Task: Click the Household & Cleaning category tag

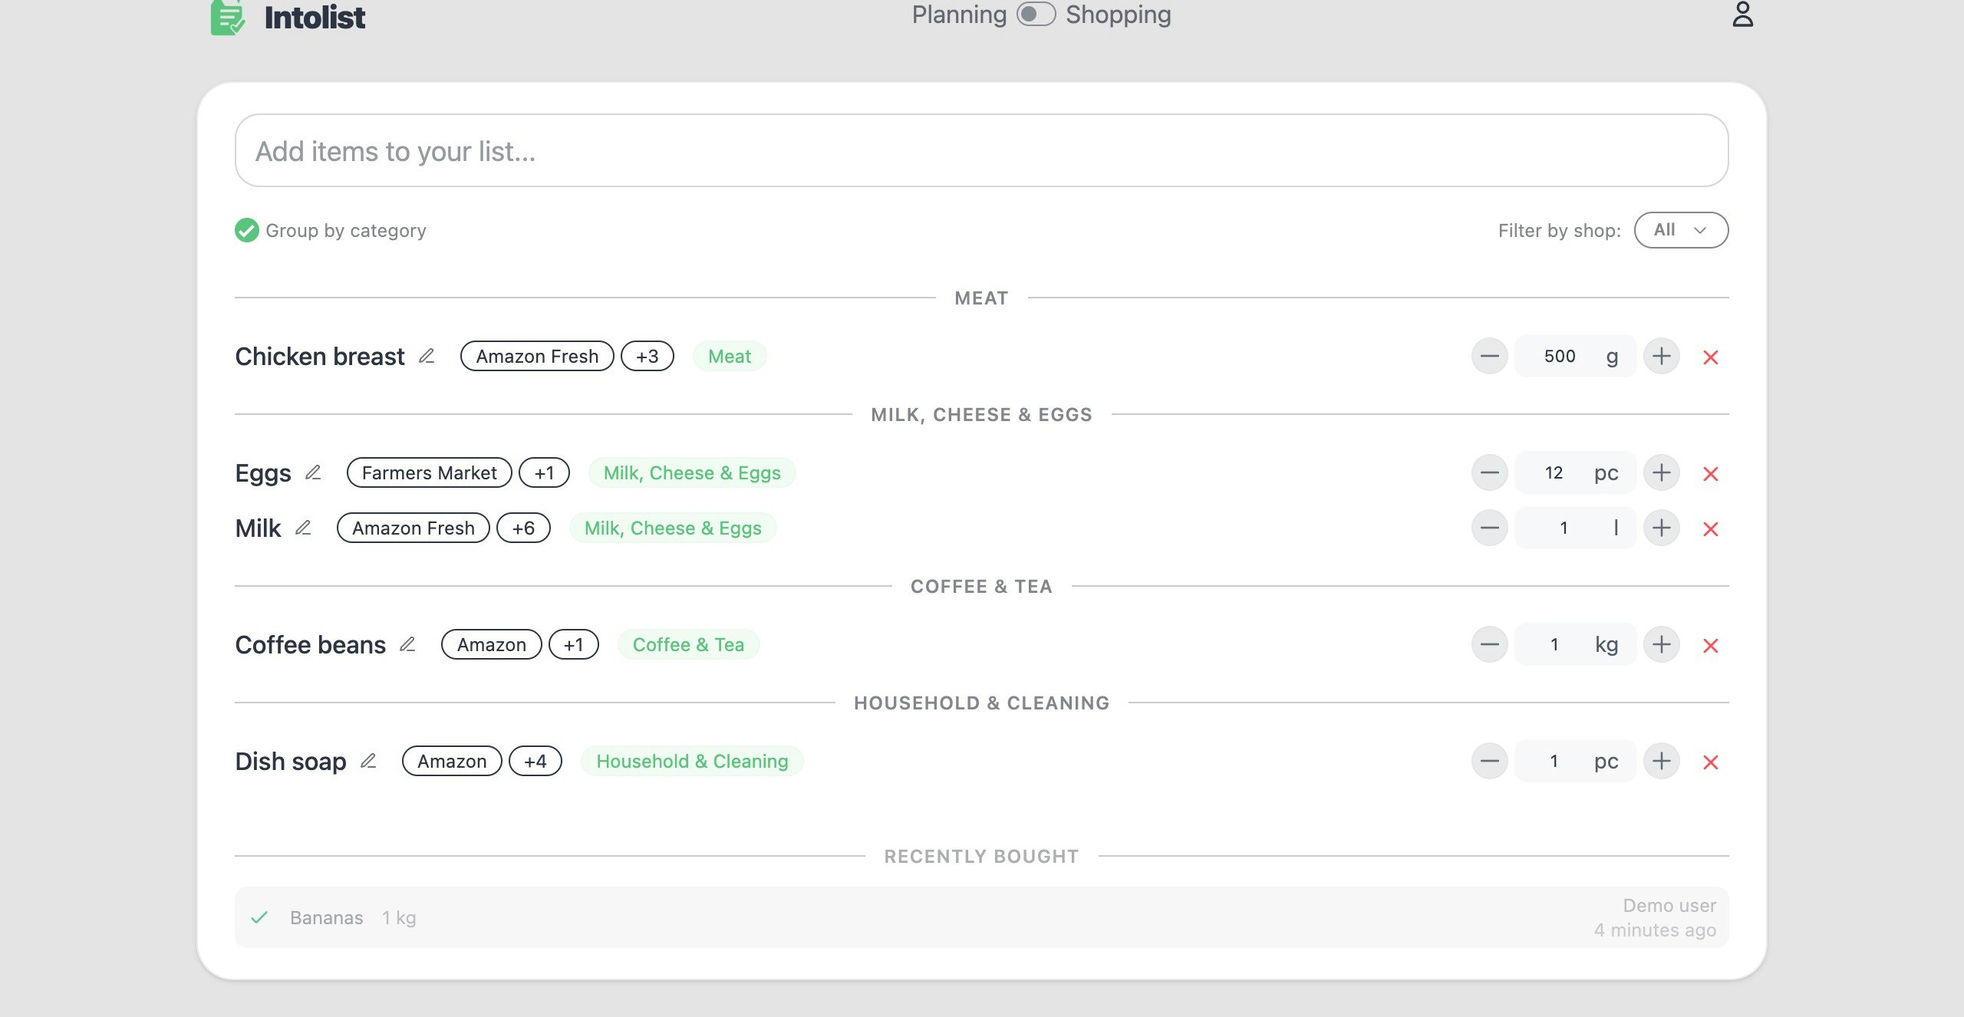Action: (692, 761)
